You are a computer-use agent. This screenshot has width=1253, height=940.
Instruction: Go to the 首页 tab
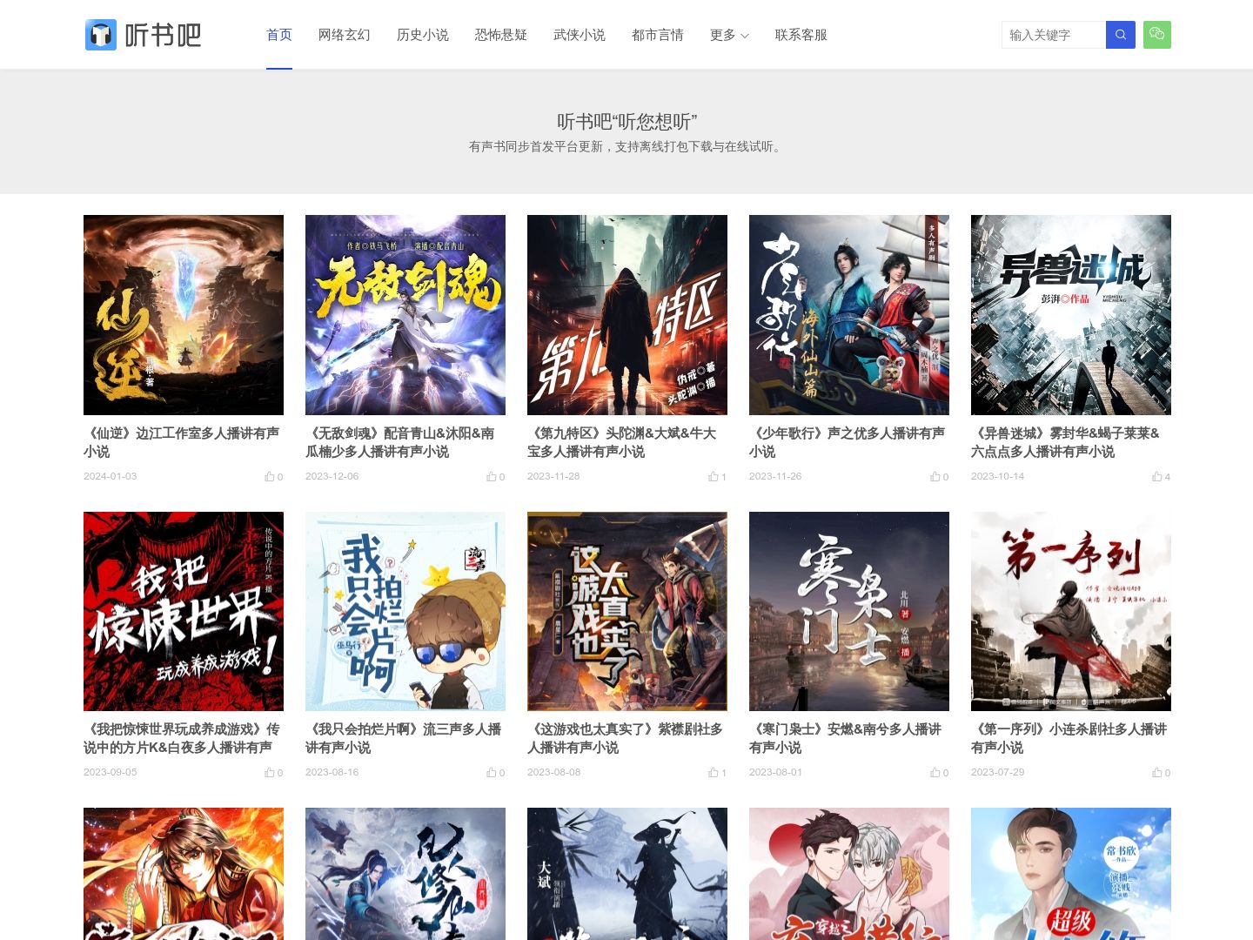coord(279,35)
